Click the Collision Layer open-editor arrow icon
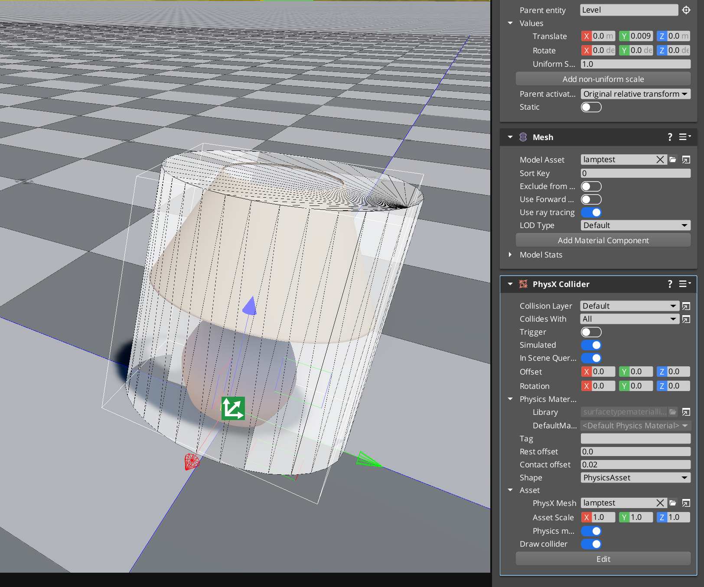This screenshot has width=704, height=587. pos(686,306)
